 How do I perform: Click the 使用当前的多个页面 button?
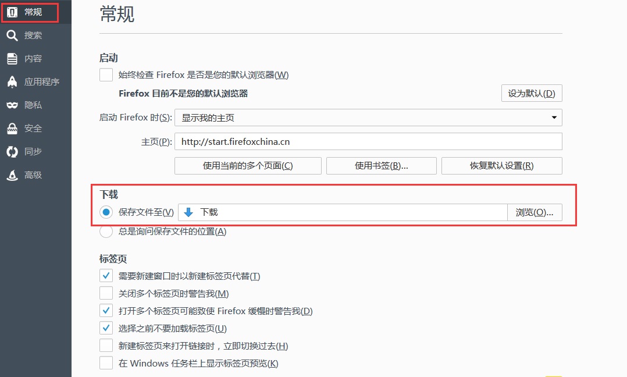click(x=248, y=165)
